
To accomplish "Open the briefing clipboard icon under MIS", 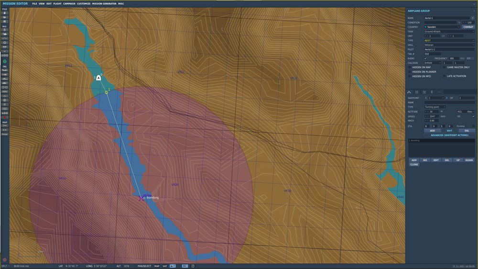I will click(x=5, y=30).
